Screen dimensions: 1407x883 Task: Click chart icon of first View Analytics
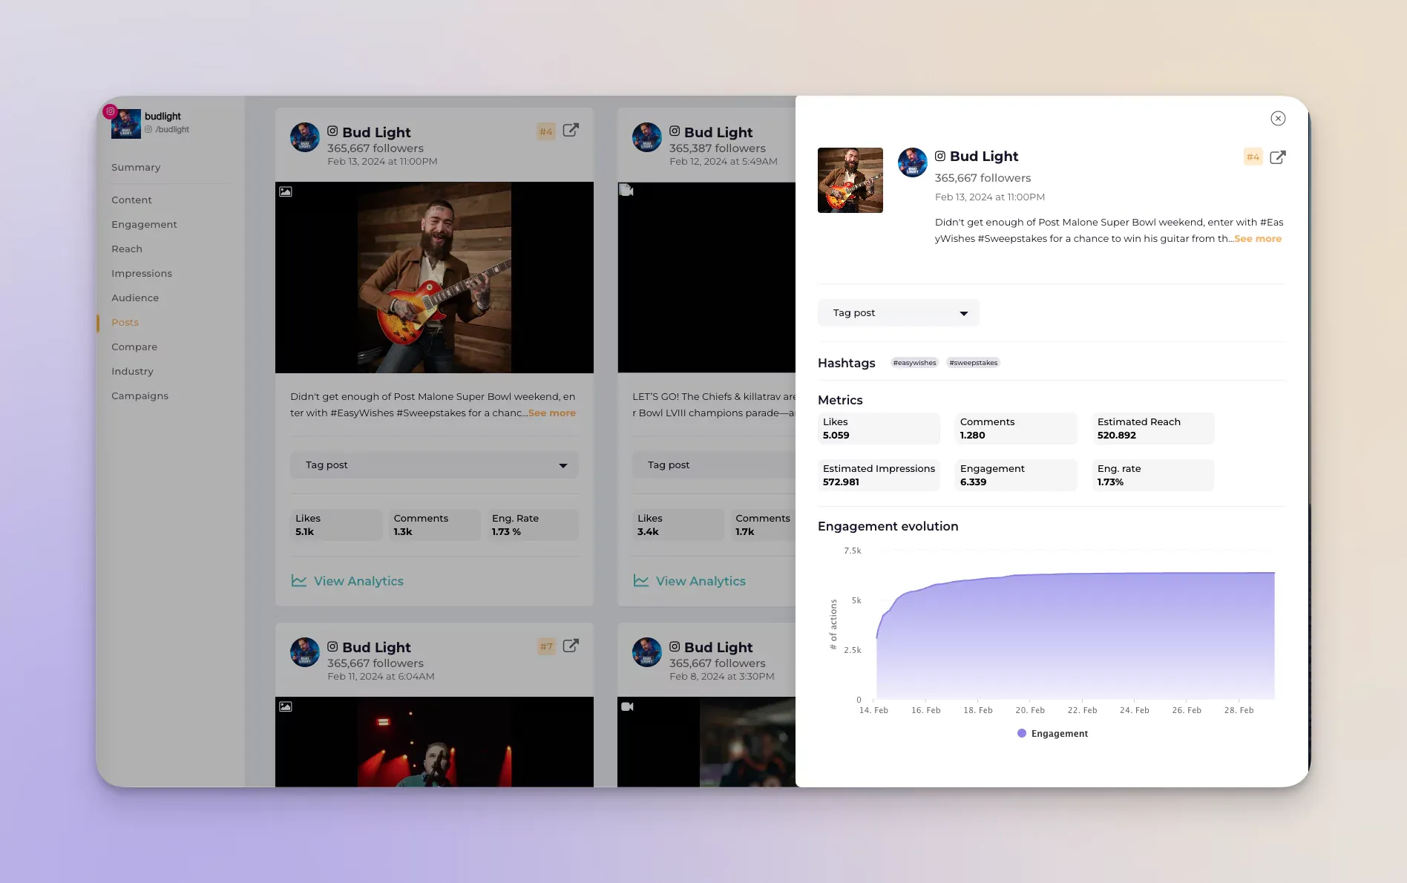click(x=299, y=581)
